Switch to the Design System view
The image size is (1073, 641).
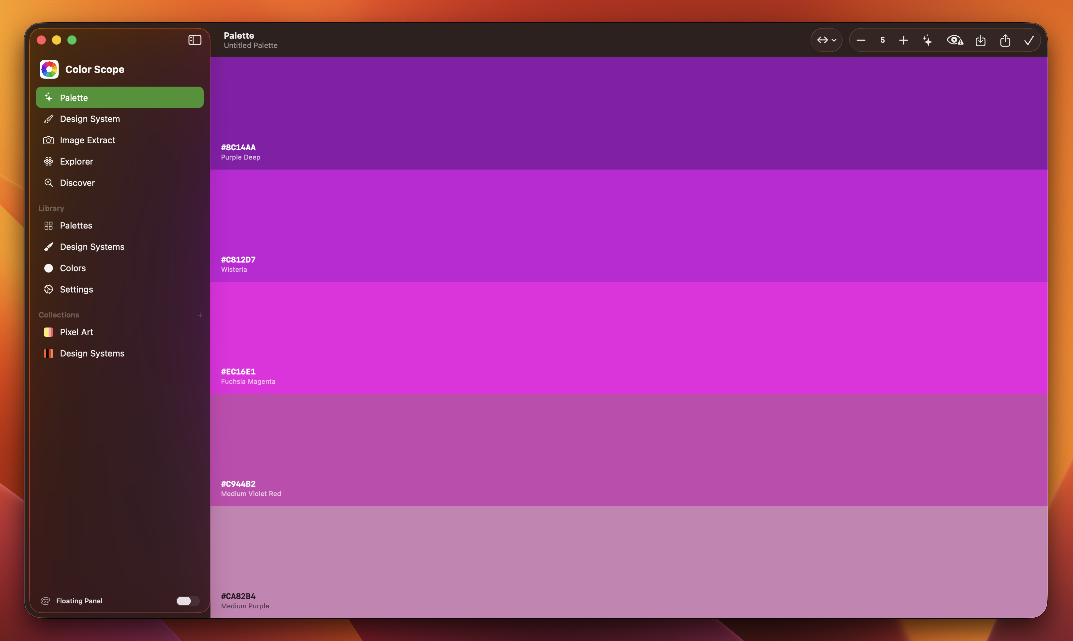[90, 119]
